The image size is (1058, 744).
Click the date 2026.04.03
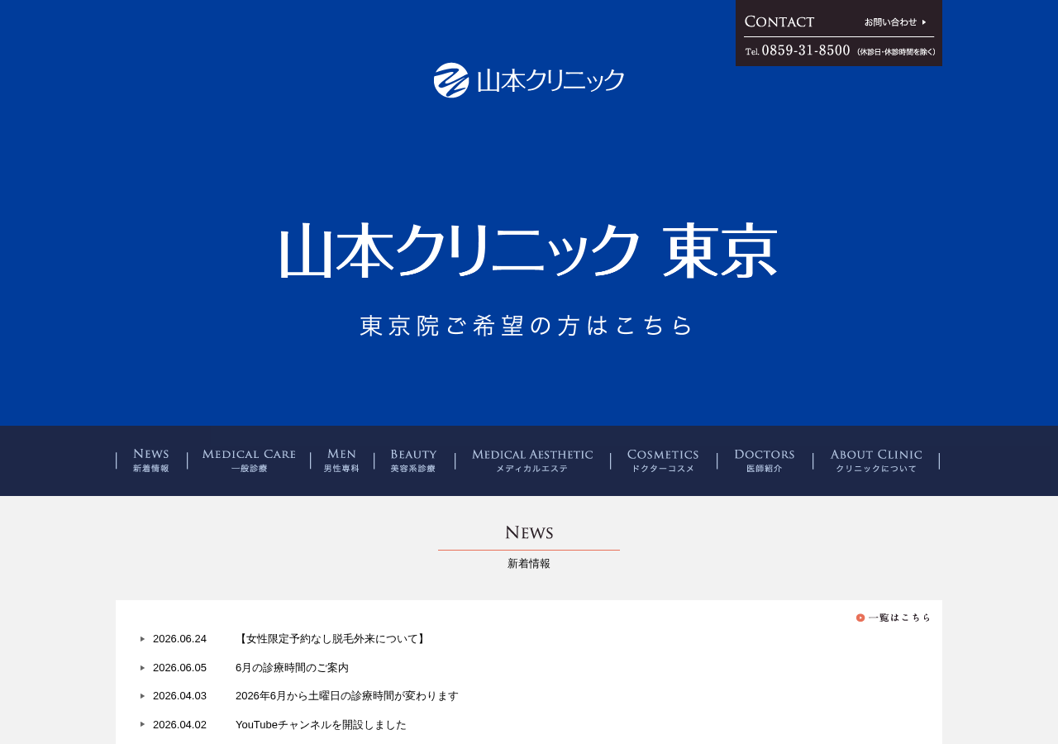point(179,696)
